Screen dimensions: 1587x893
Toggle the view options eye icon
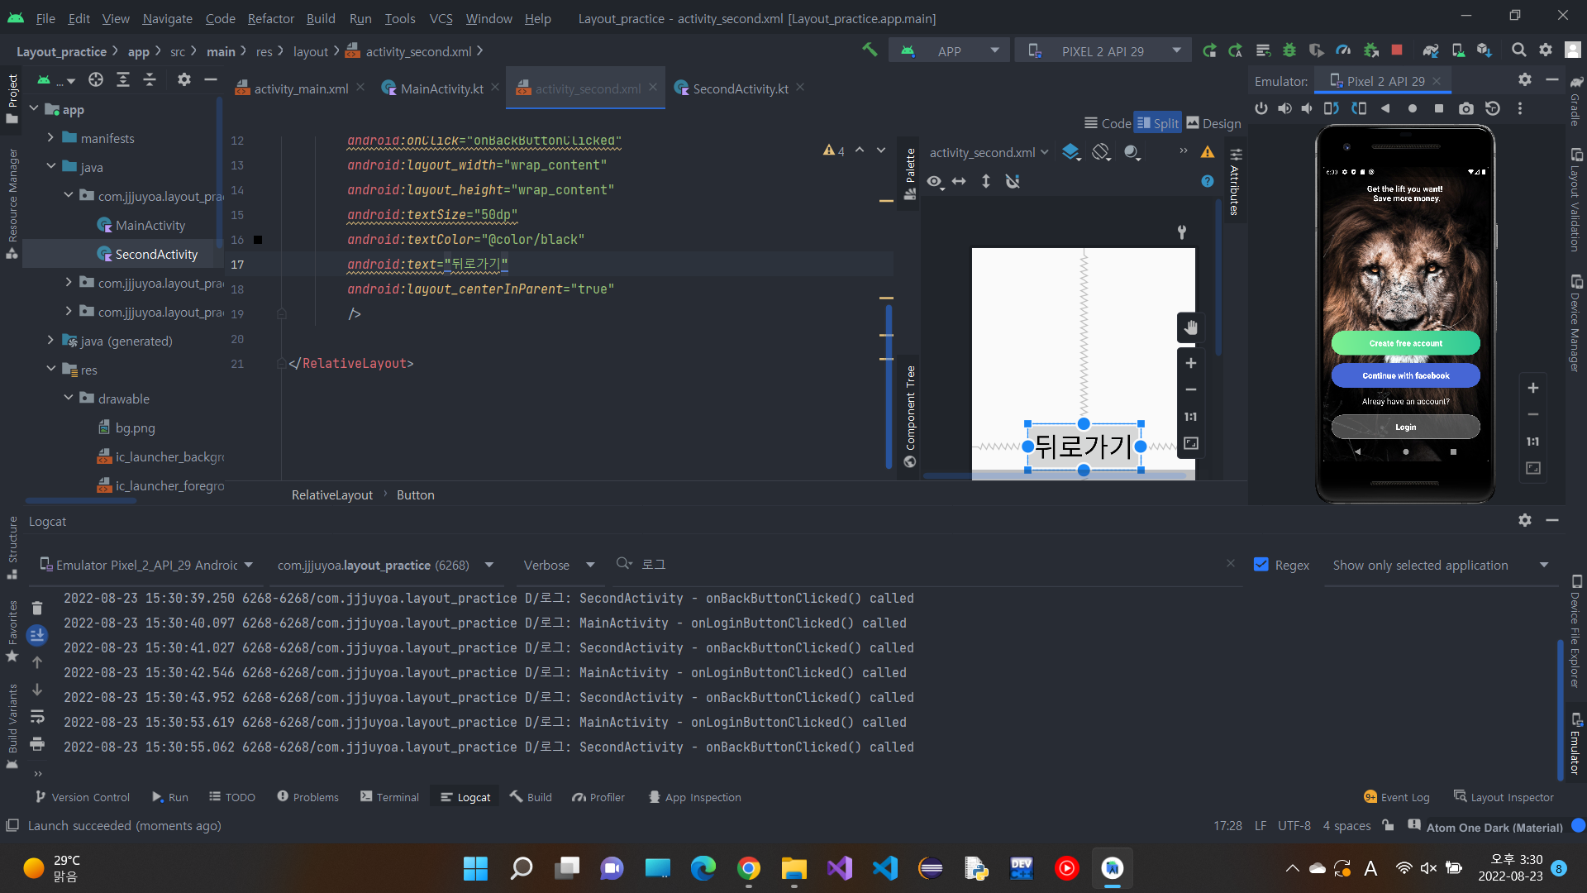(935, 181)
